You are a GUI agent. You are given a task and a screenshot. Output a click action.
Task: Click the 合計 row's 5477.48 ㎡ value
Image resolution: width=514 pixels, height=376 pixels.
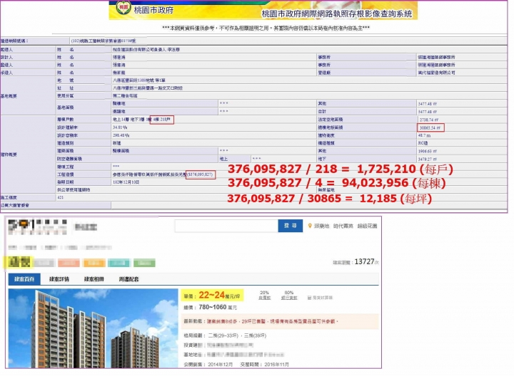point(428,112)
